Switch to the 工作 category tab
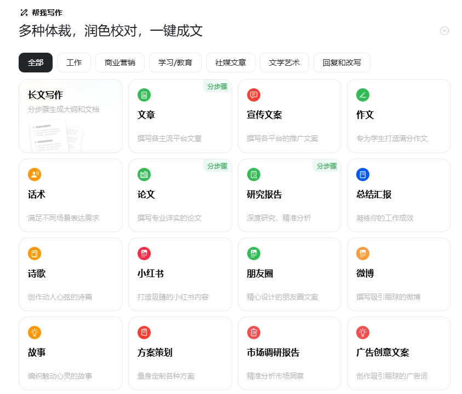The image size is (462, 394). pyautogui.click(x=73, y=63)
